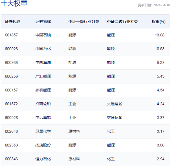Click 交通运输 in the 中远海能 row

pos(115,118)
